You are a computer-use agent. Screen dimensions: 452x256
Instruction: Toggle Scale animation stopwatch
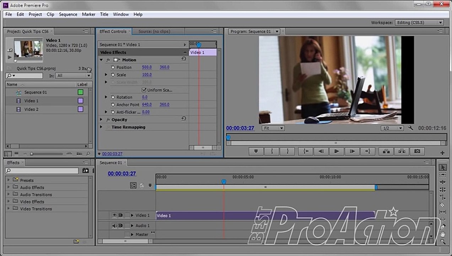coord(113,75)
